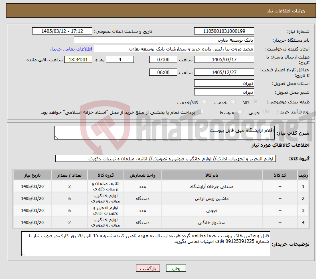The height and width of the screenshot is (279, 316).
Task: Click لوازم التحریر و تجهیزات اداری cell
Action: pyautogui.click(x=105, y=210)
